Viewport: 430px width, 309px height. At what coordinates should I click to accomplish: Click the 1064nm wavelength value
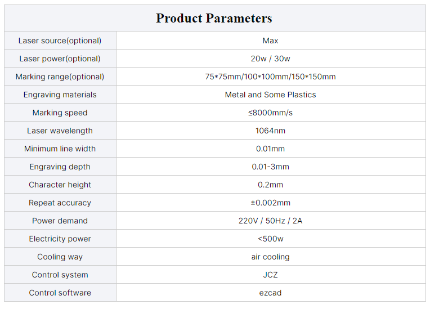[x=270, y=131]
